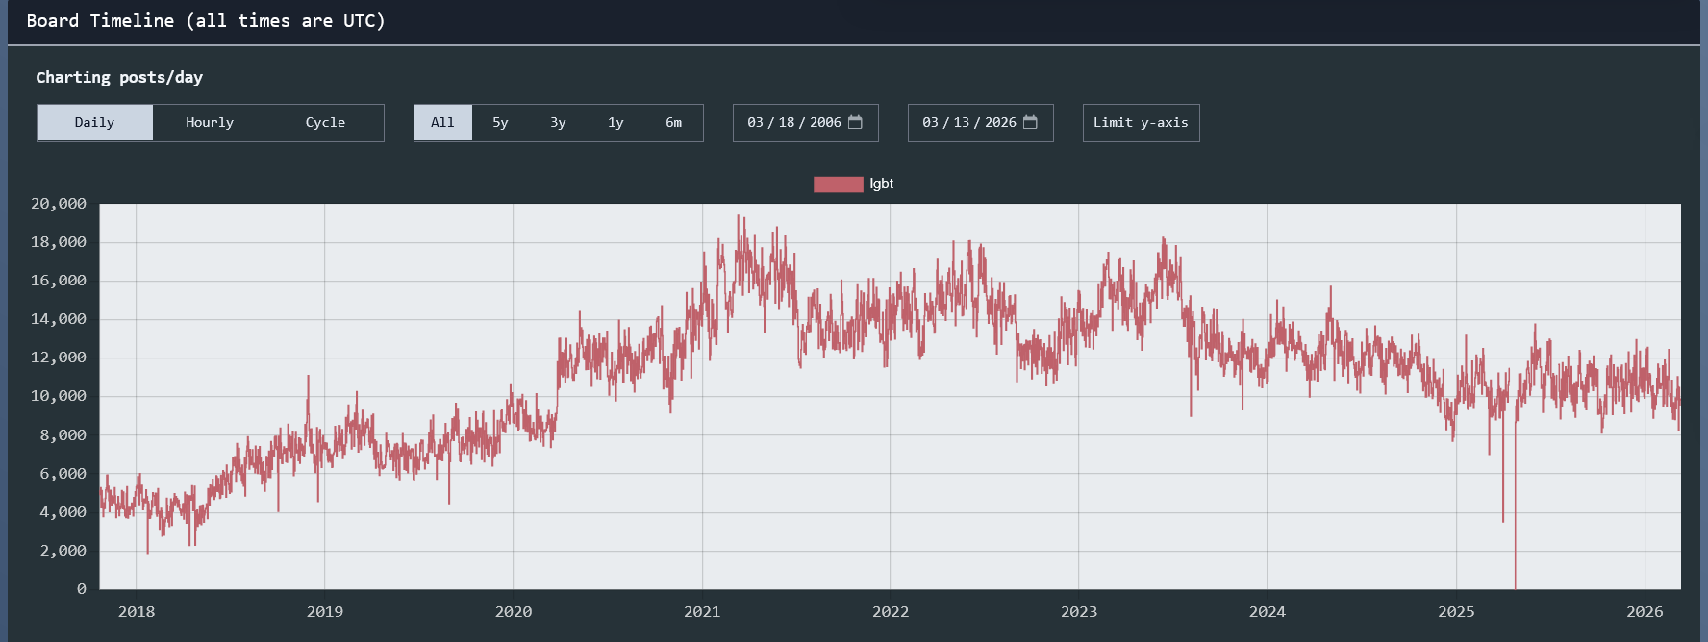Choose the 6m time range
Viewport: 1708px width, 642px height.
673,123
